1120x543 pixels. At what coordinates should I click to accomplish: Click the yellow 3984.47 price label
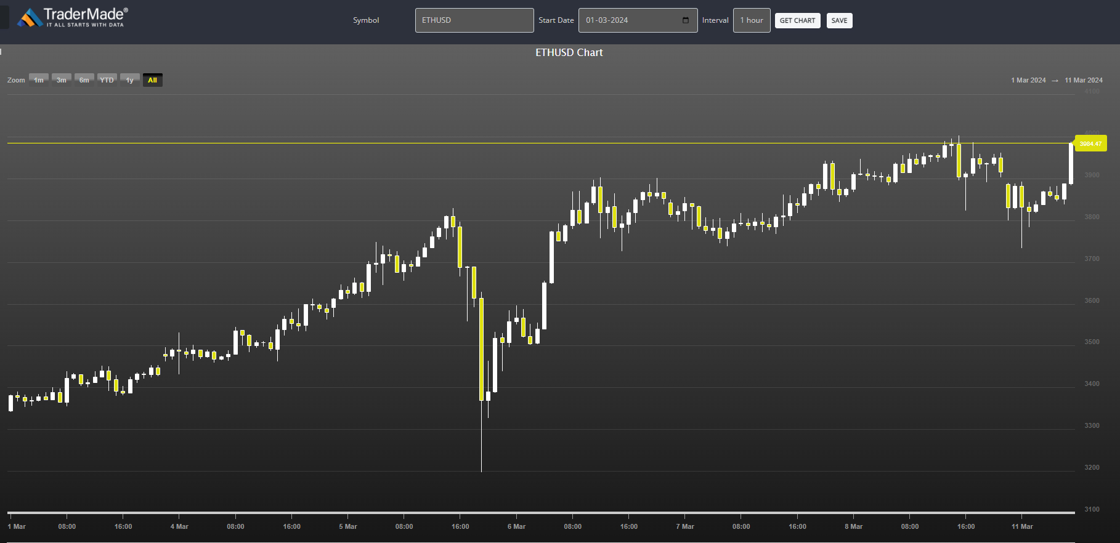(1090, 143)
